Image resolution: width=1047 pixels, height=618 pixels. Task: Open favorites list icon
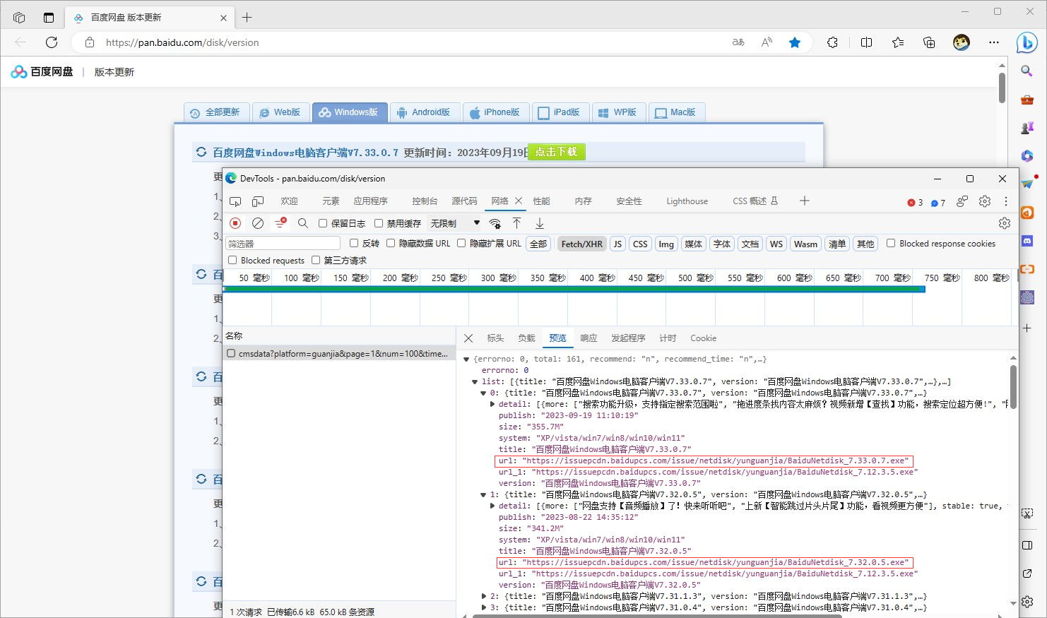tap(898, 42)
